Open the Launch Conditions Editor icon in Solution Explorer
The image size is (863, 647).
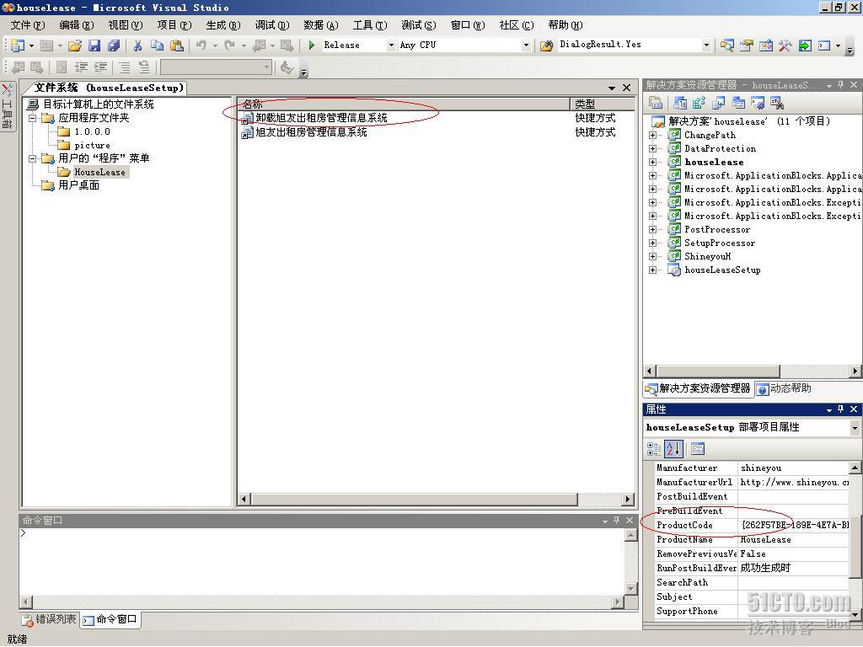777,103
